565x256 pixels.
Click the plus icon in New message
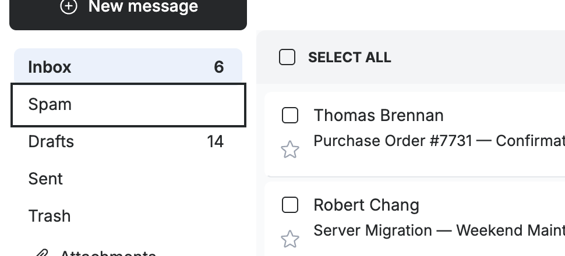[x=69, y=6]
